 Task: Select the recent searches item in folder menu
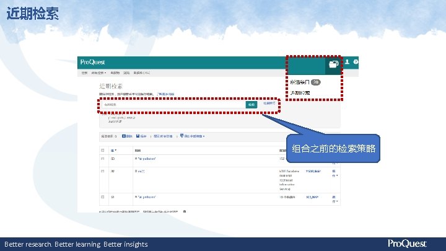[300, 93]
